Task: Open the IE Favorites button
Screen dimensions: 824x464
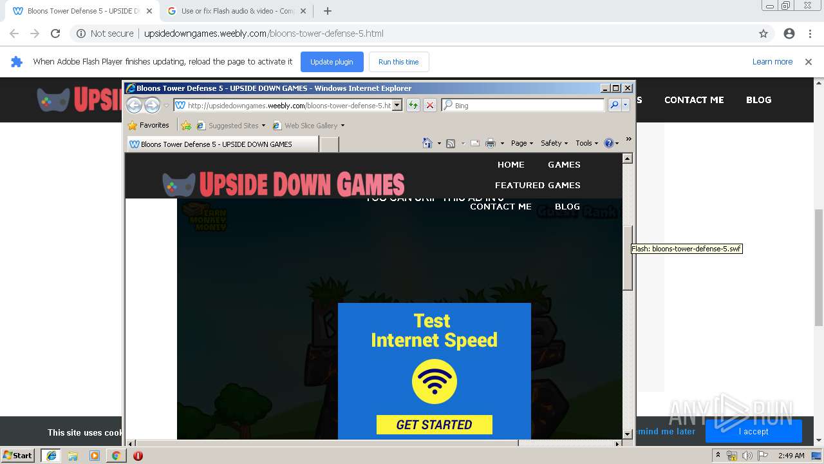Action: pyautogui.click(x=149, y=125)
